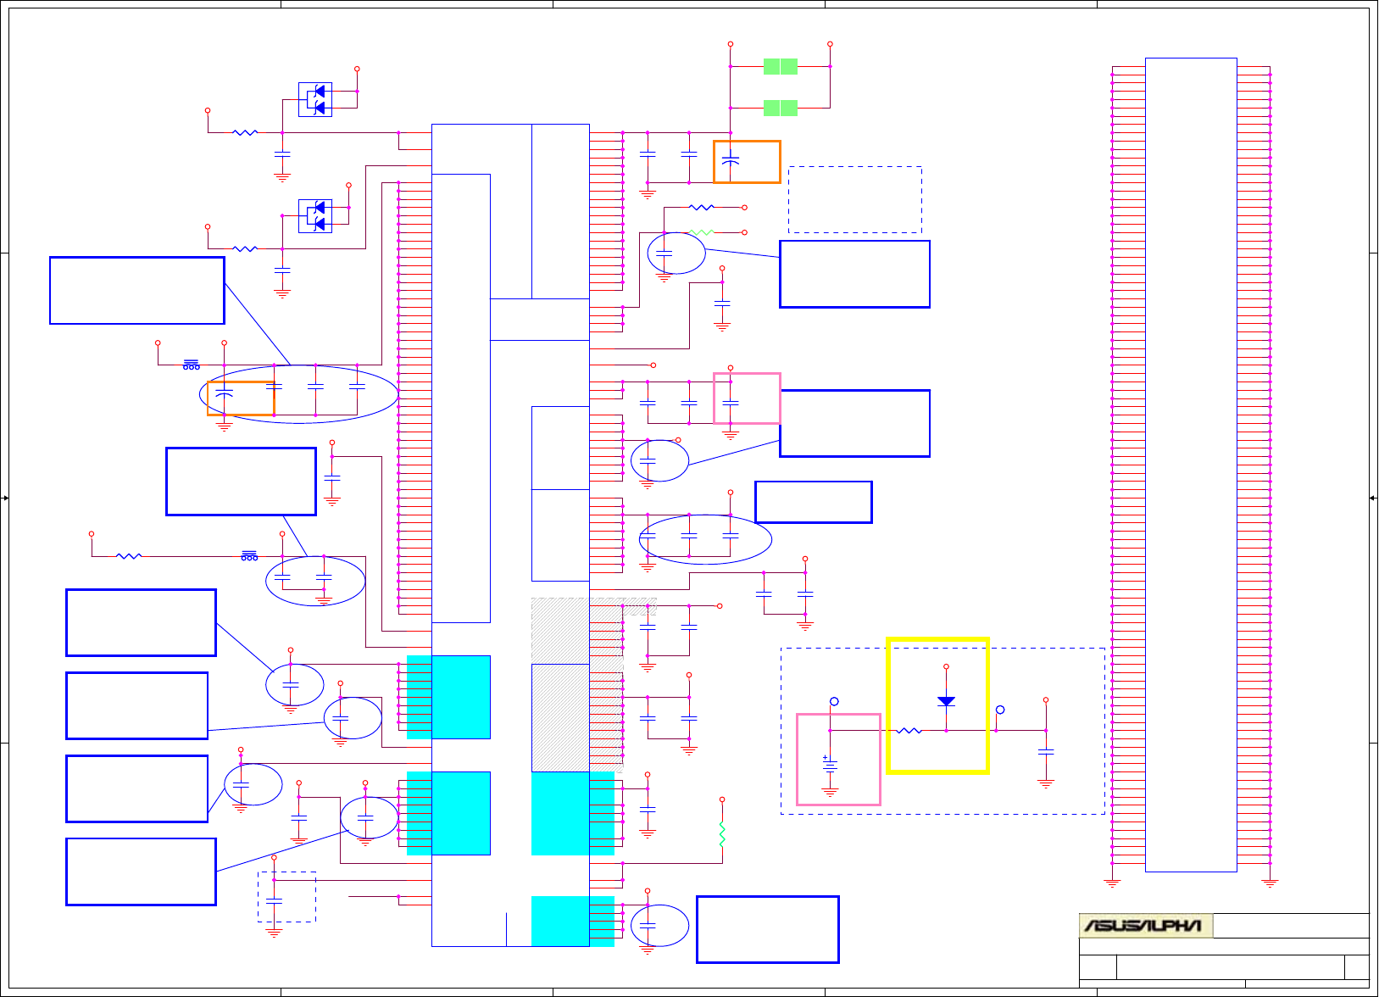The width and height of the screenshot is (1379, 997).
Task: Select the blue test point above the battery
Action: 834,701
